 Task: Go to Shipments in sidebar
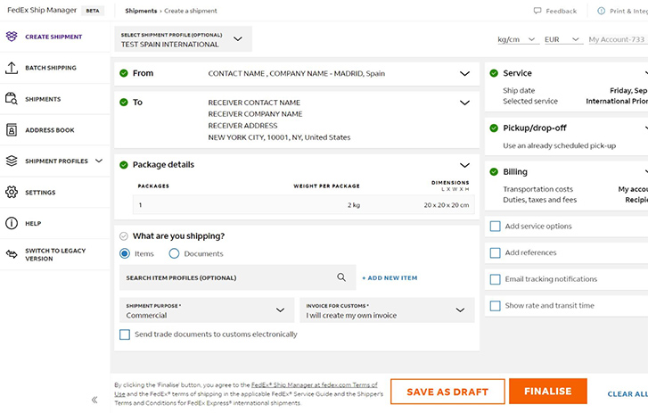coord(43,99)
